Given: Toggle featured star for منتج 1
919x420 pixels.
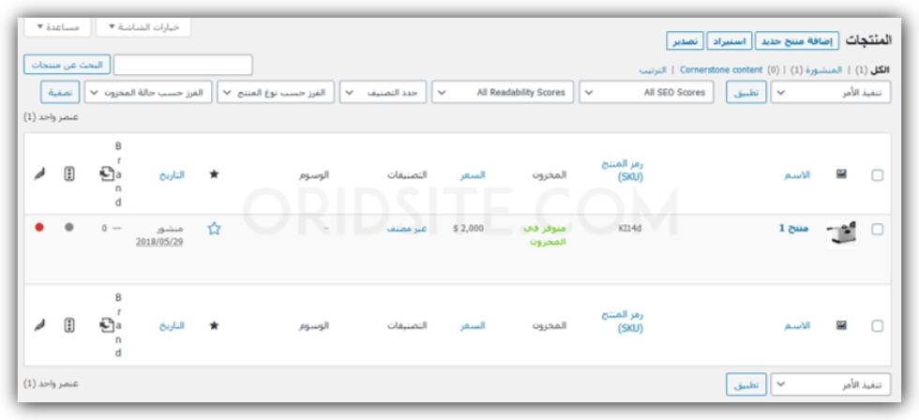Looking at the screenshot, I should click(214, 229).
